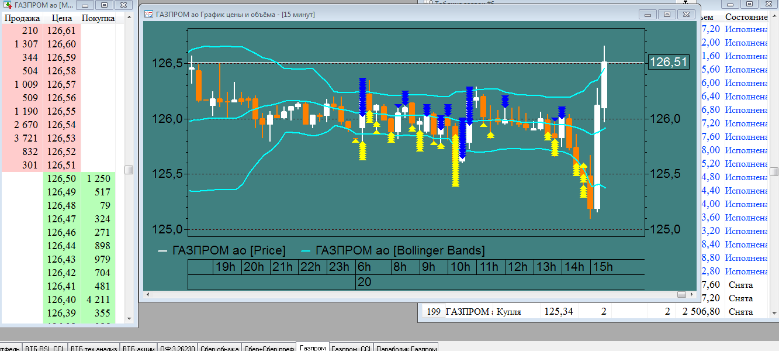The image size is (779, 351).
Task: Click the Состояние column header
Action: pos(746,18)
